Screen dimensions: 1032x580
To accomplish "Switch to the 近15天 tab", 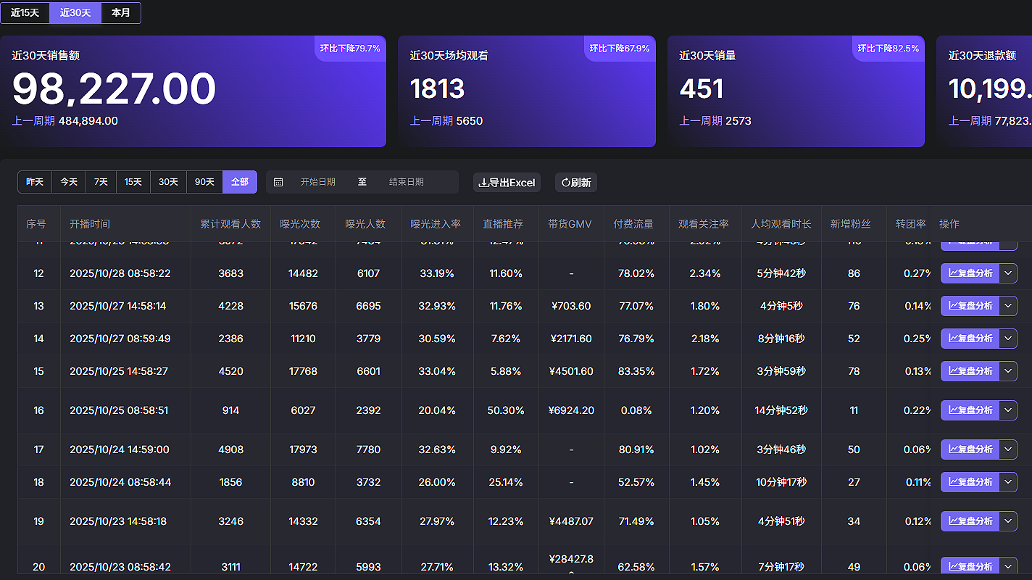I will (25, 13).
